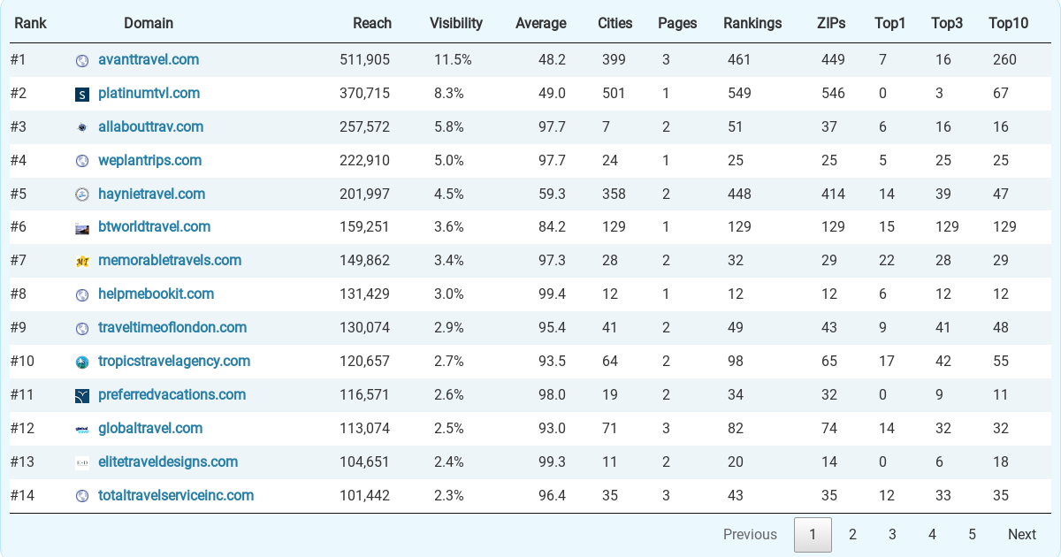Jump to page 5 in pagination
The height and width of the screenshot is (557, 1061).
[x=972, y=534]
